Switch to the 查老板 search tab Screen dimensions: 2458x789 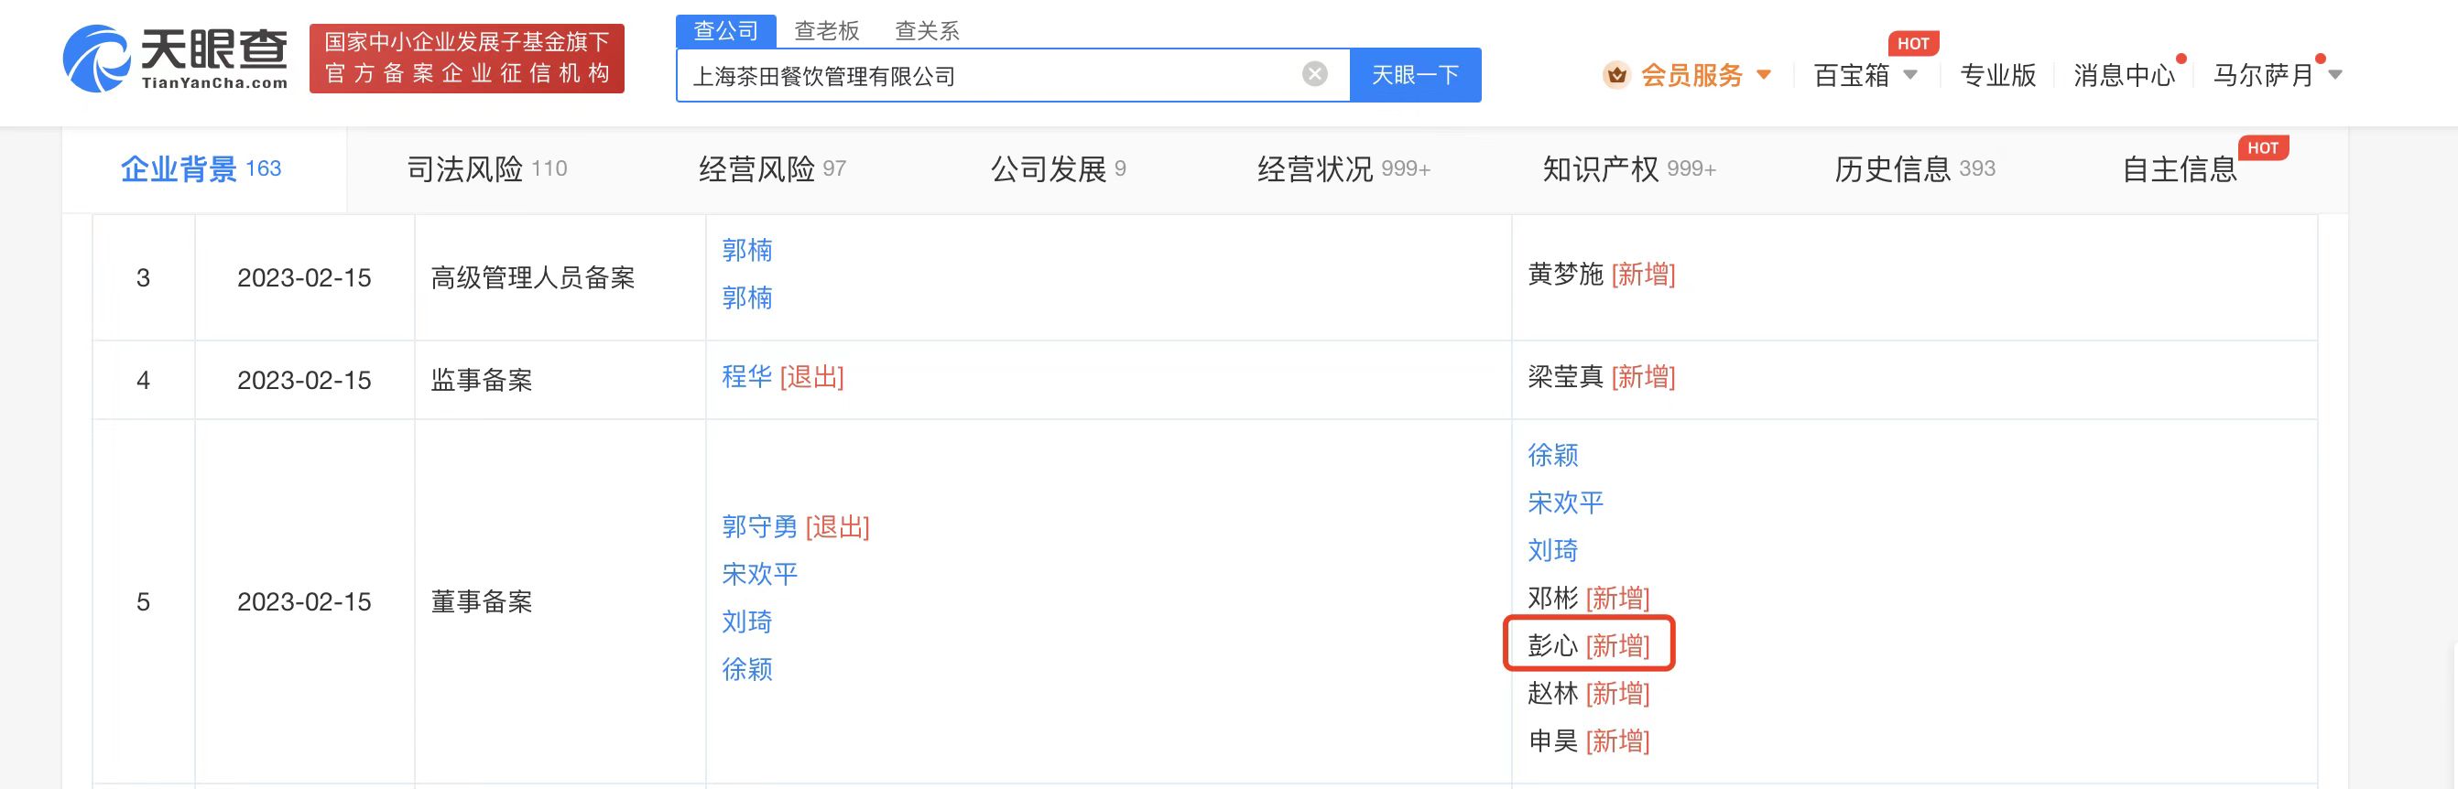point(826,30)
